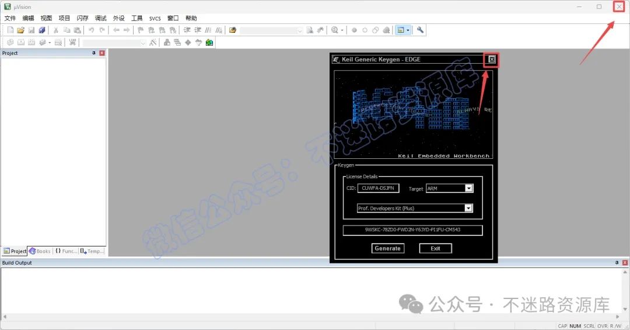Click the Redo arrow icon
630x330 pixels.
pos(102,30)
